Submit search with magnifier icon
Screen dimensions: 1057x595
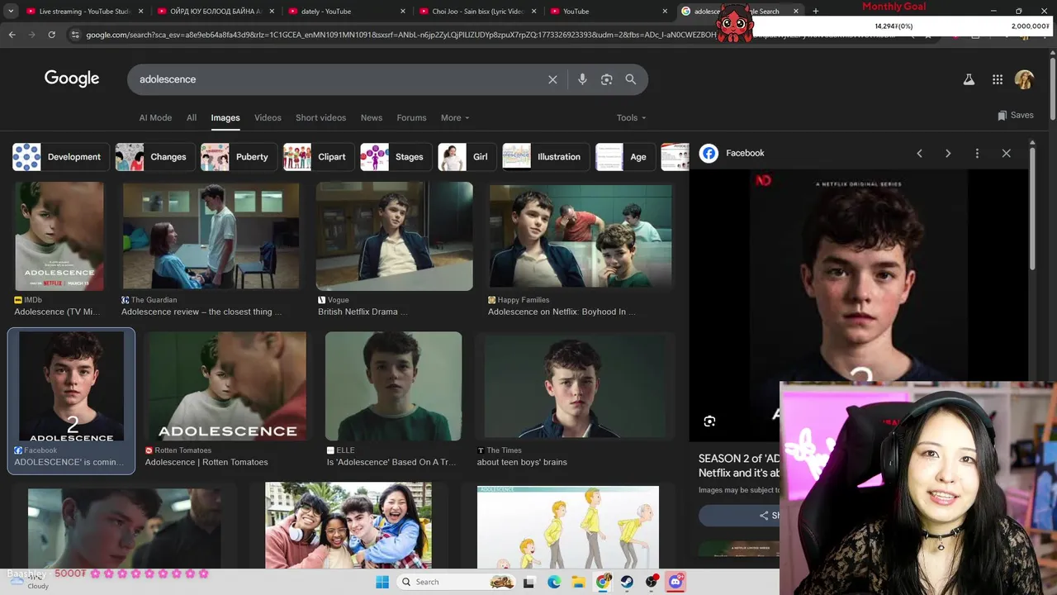[x=631, y=79]
